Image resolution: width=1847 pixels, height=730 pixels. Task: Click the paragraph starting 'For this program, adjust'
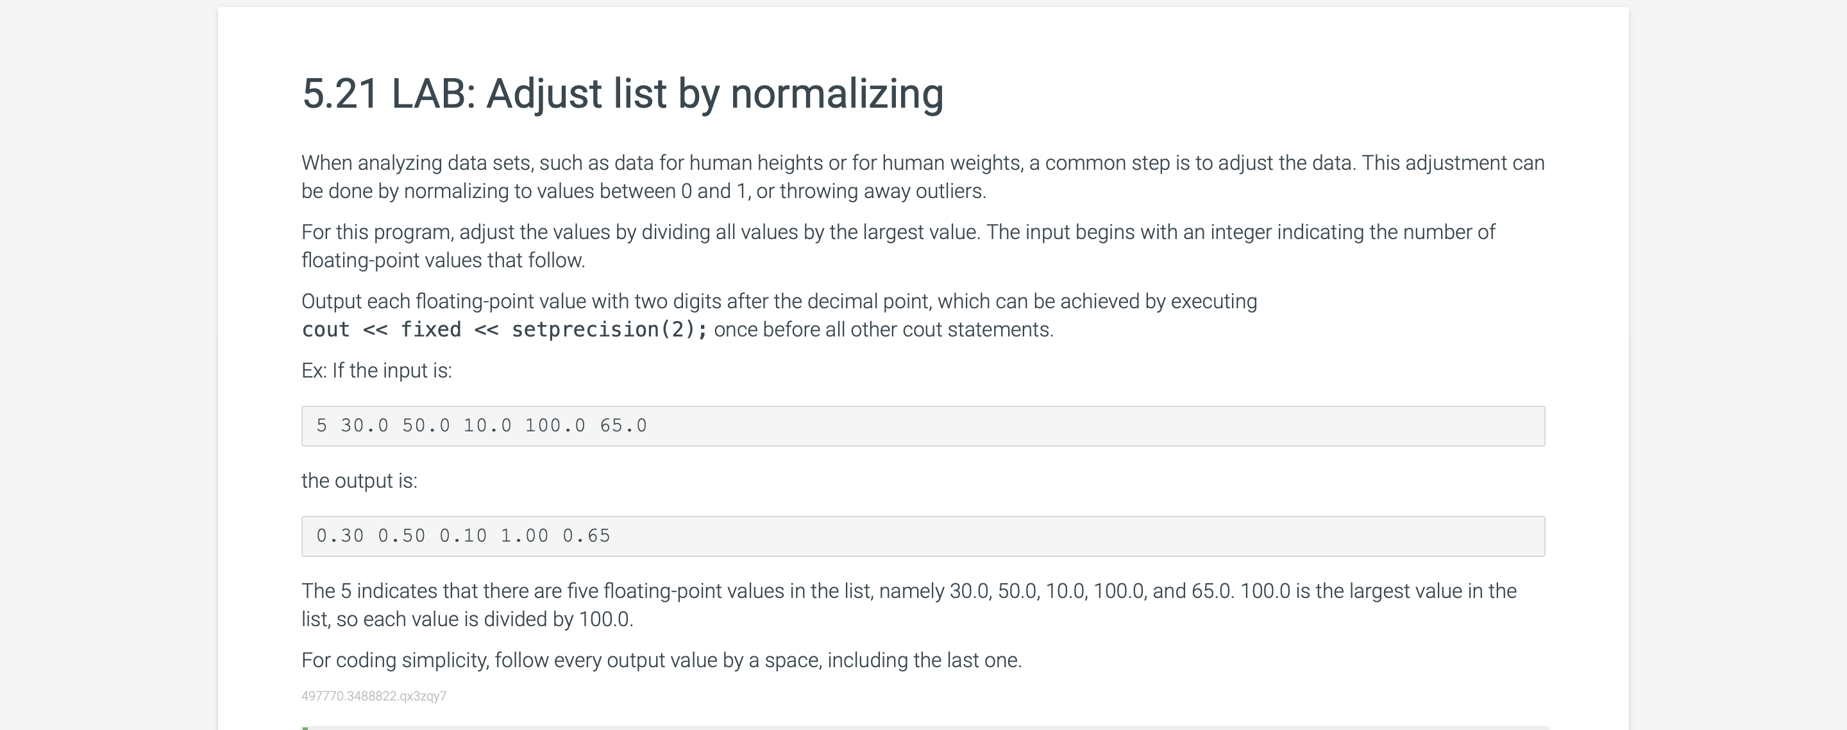[898, 247]
